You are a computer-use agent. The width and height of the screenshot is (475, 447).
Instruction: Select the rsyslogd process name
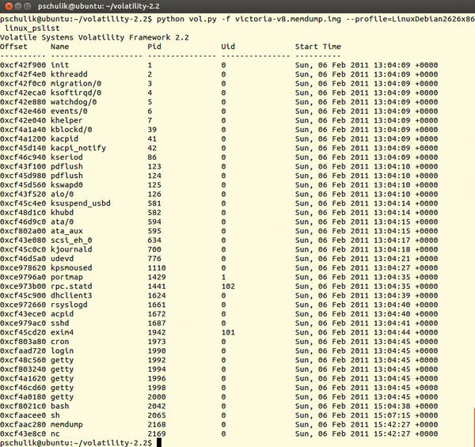(69, 305)
